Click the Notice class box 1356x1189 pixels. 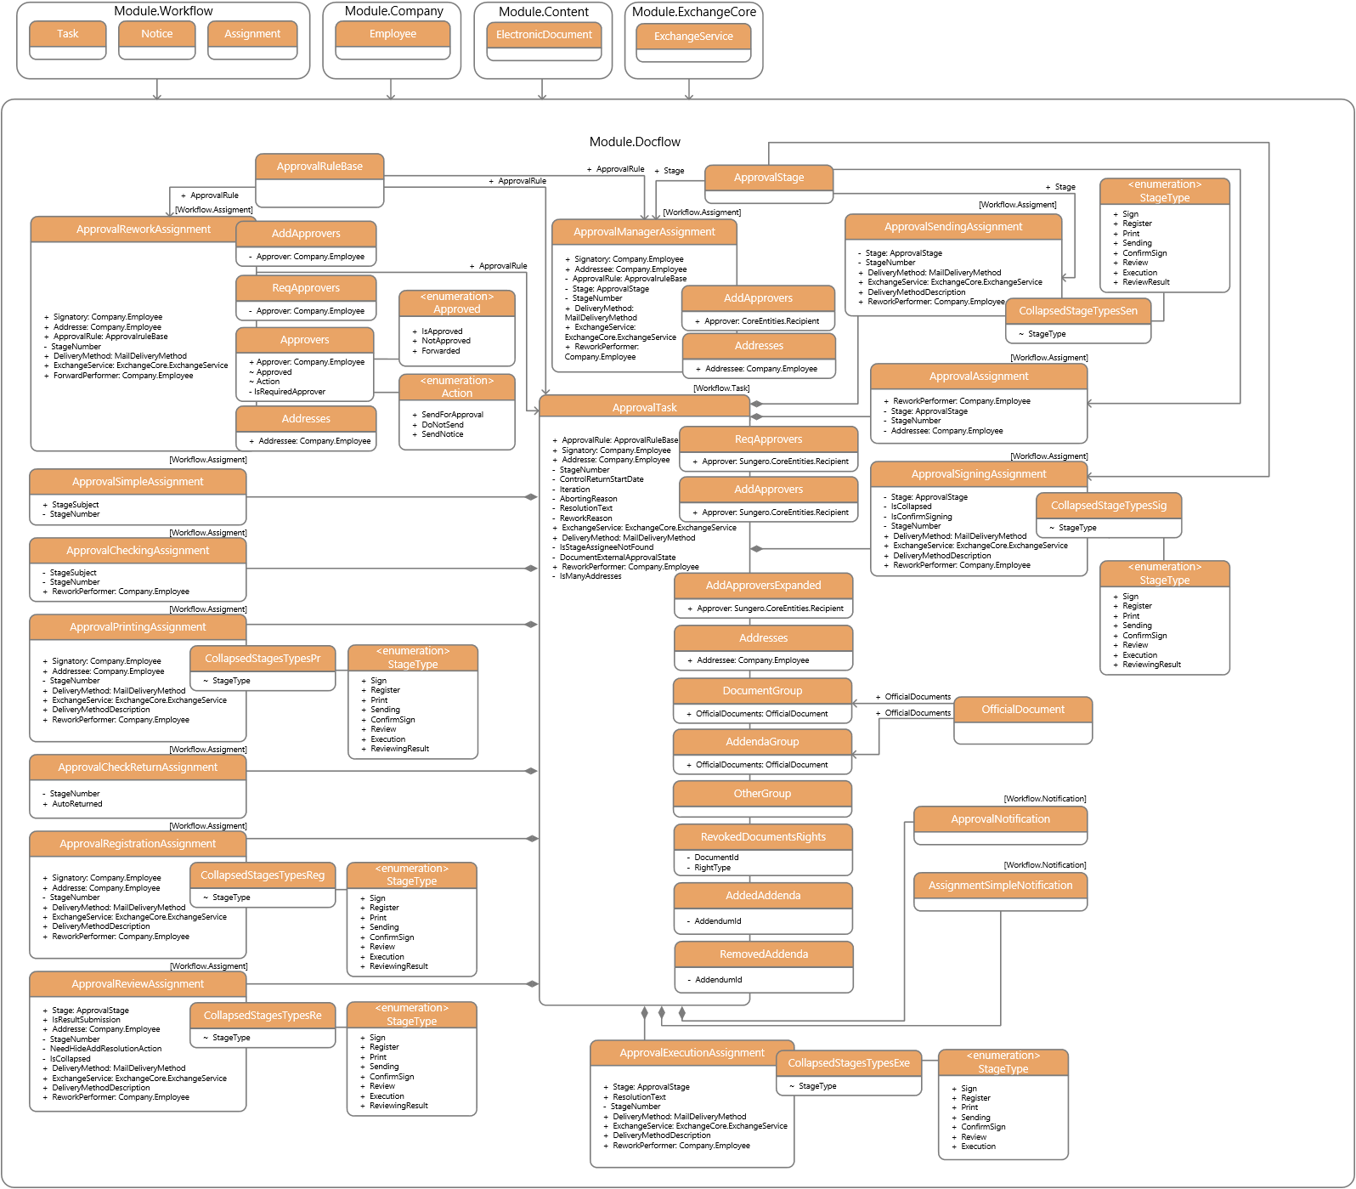point(156,34)
